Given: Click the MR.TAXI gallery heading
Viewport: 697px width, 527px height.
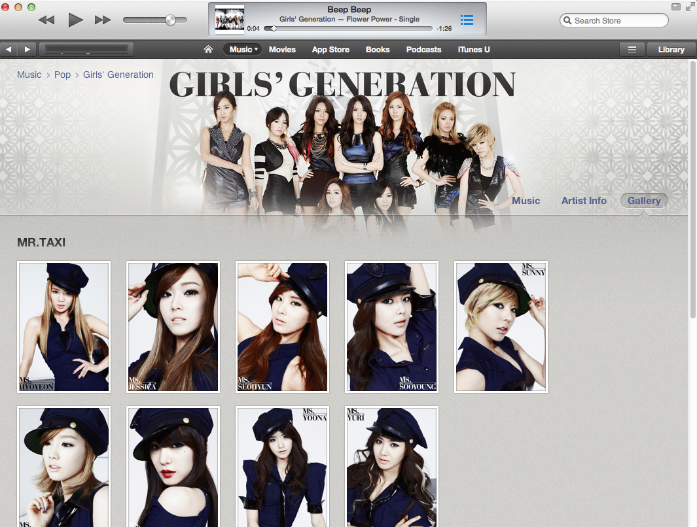Looking at the screenshot, I should coord(41,243).
